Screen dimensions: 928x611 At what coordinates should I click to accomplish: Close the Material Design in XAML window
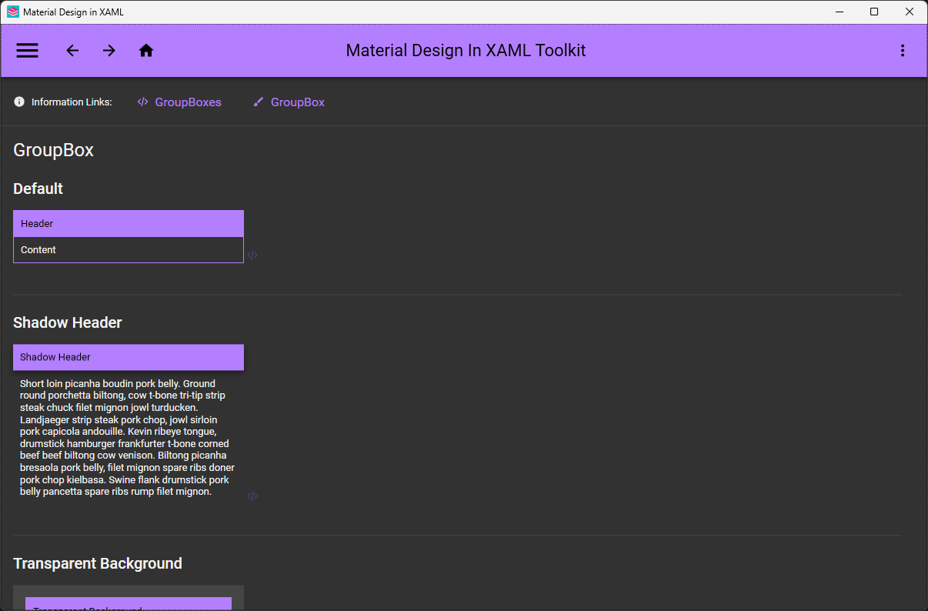[x=910, y=12]
